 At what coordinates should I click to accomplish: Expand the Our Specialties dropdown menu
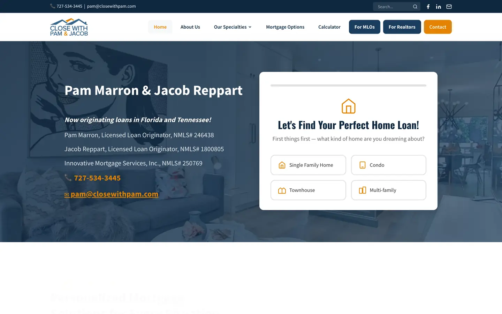click(x=233, y=27)
